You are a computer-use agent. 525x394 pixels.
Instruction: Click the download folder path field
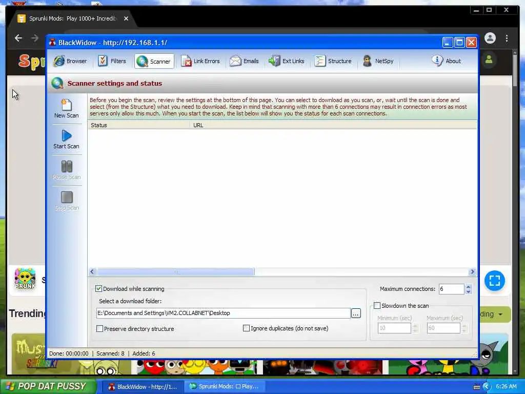point(223,313)
